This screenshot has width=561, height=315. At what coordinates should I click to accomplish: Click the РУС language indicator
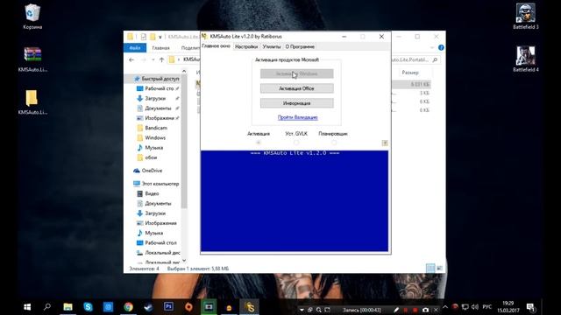tap(487, 307)
